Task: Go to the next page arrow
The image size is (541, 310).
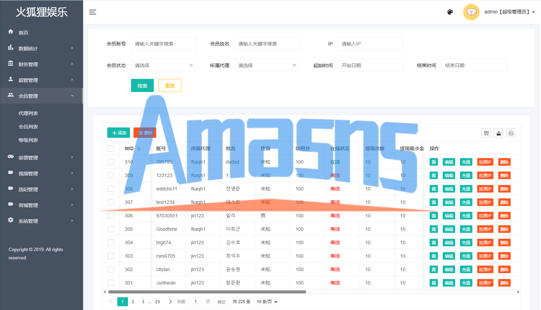Action: coord(170,302)
